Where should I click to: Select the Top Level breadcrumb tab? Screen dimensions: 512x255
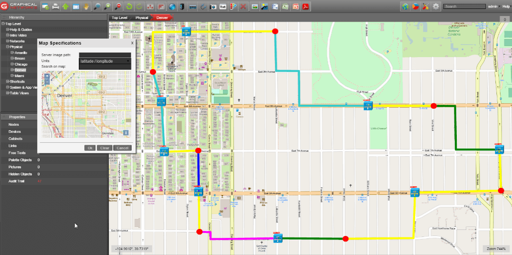pos(119,18)
